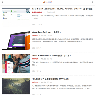Open the 卡巴斯基 KFA 简体中文免费版 title
This screenshot has height=95, width=95.
point(51,79)
